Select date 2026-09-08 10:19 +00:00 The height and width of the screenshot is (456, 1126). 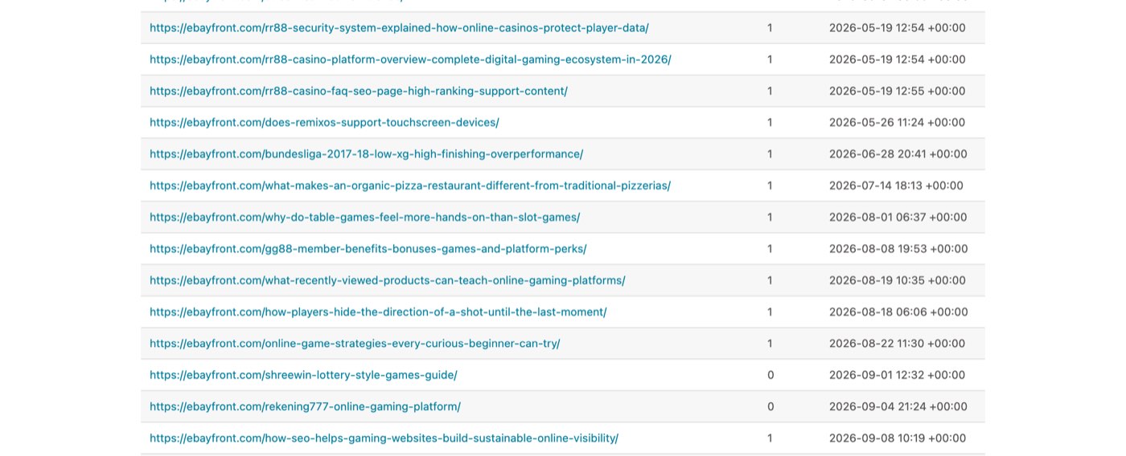point(898,438)
